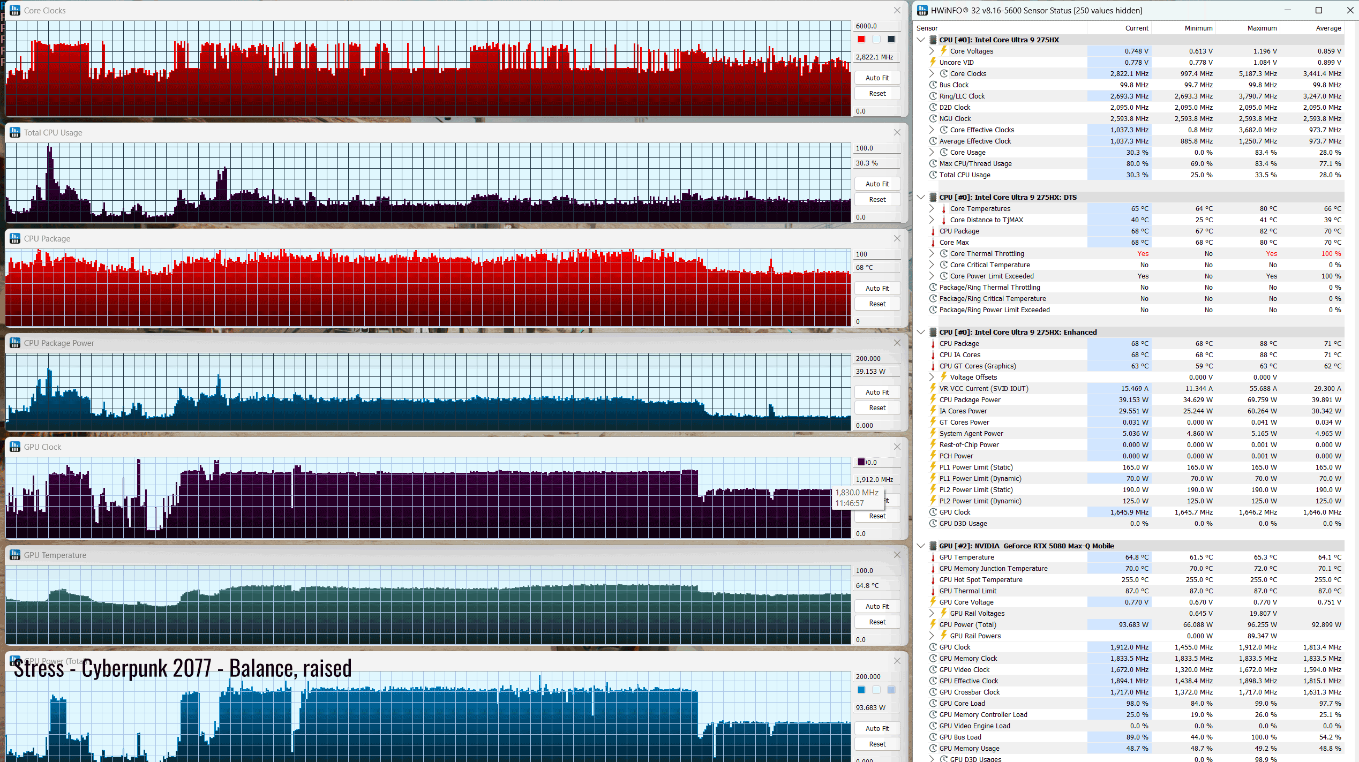The height and width of the screenshot is (762, 1359).
Task: Select the Total CPU Usage sensor row
Action: [x=1130, y=175]
